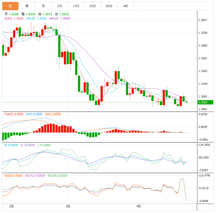216x213 pixels.
Task: Click the D:35.0000 KDJ label
Action: (x=28, y=145)
